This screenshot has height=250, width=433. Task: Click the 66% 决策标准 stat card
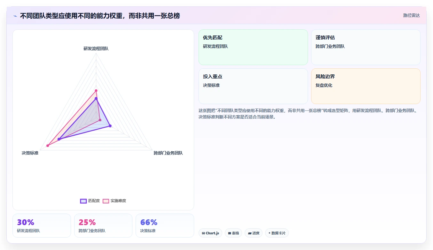click(x=165, y=225)
